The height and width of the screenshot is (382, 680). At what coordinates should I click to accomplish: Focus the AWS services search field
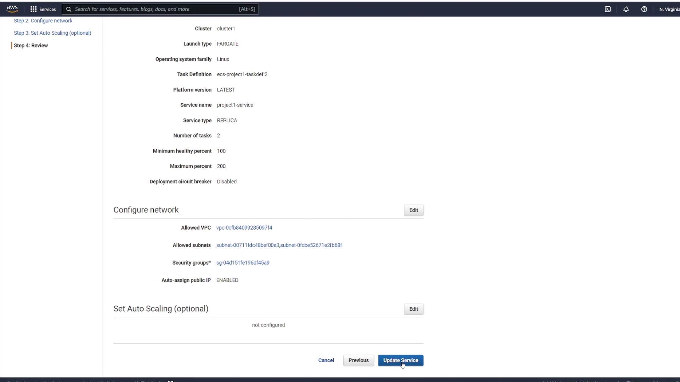pos(156,9)
